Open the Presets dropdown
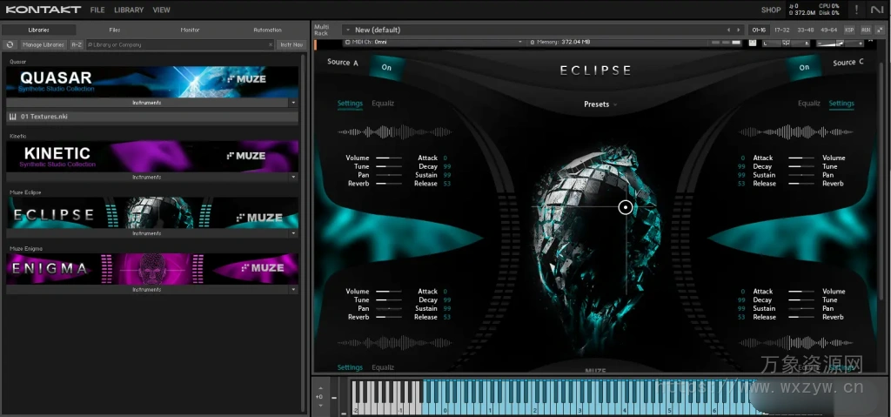The width and height of the screenshot is (891, 417). click(600, 104)
